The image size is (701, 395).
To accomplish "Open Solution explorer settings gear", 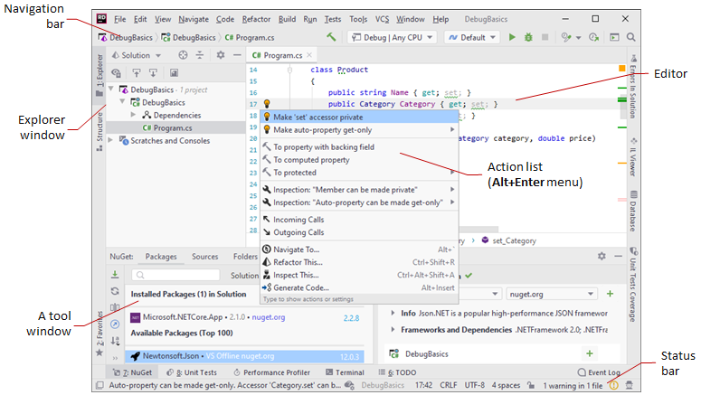I will 221,55.
